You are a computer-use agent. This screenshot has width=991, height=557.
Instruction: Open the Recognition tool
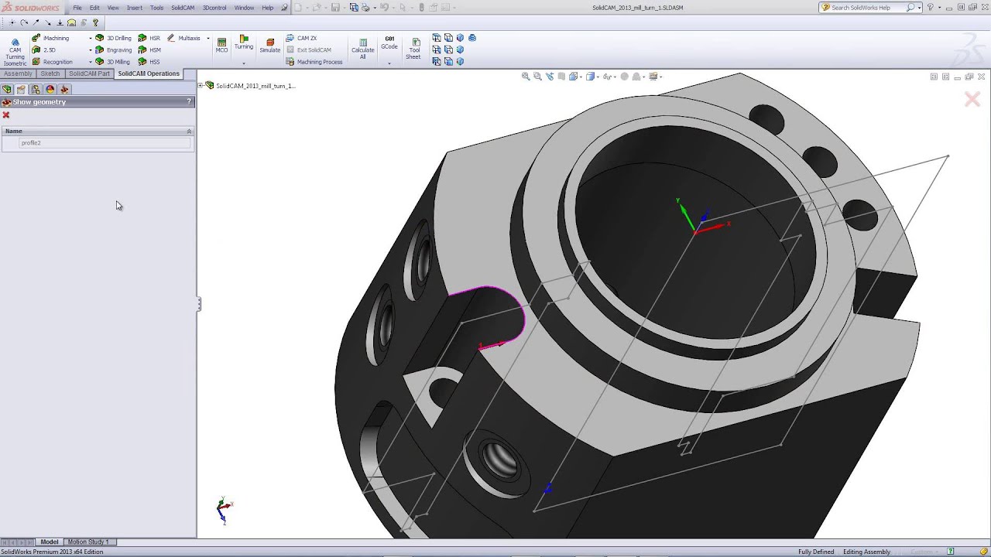click(x=53, y=62)
